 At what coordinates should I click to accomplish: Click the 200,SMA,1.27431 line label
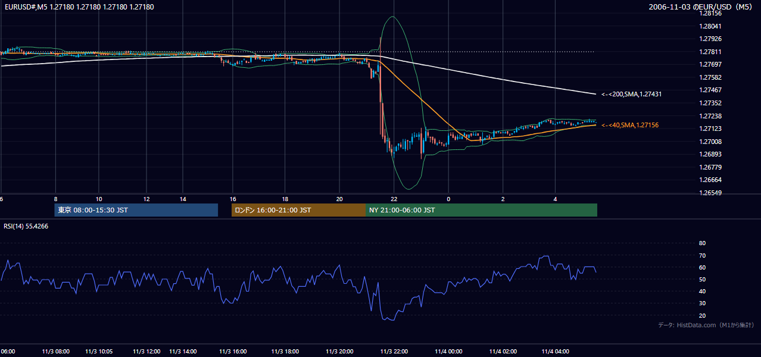[x=632, y=94]
